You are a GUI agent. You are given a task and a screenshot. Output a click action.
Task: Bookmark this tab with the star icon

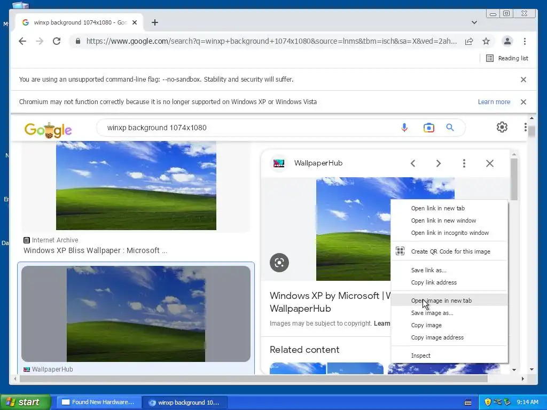click(486, 42)
